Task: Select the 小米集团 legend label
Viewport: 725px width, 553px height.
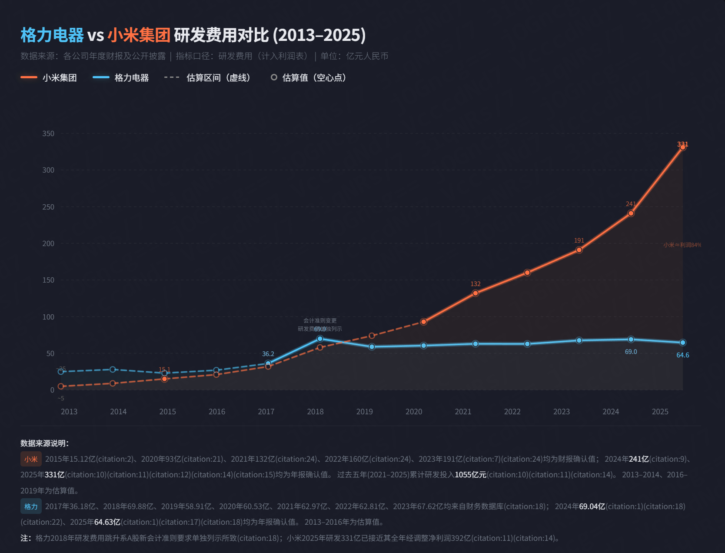Action: (60, 78)
